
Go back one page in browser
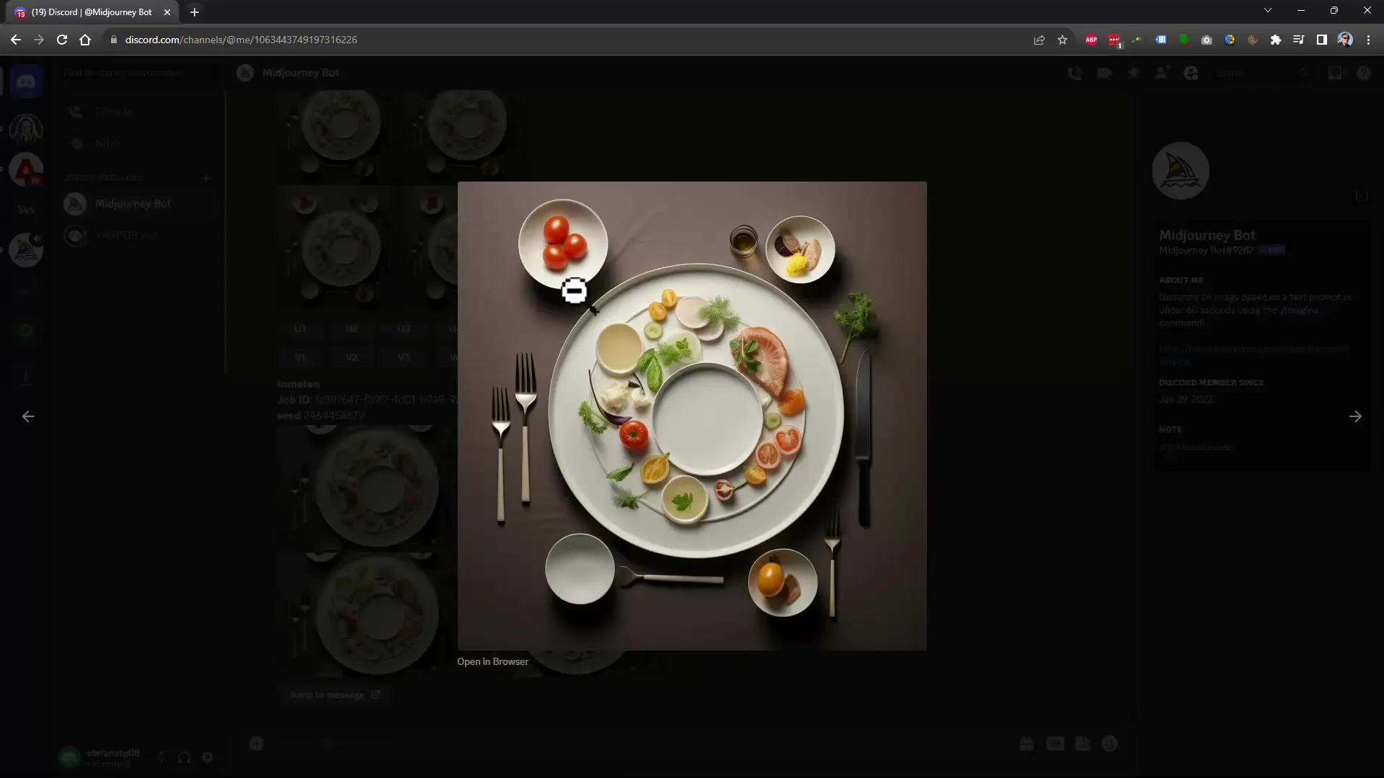(16, 40)
